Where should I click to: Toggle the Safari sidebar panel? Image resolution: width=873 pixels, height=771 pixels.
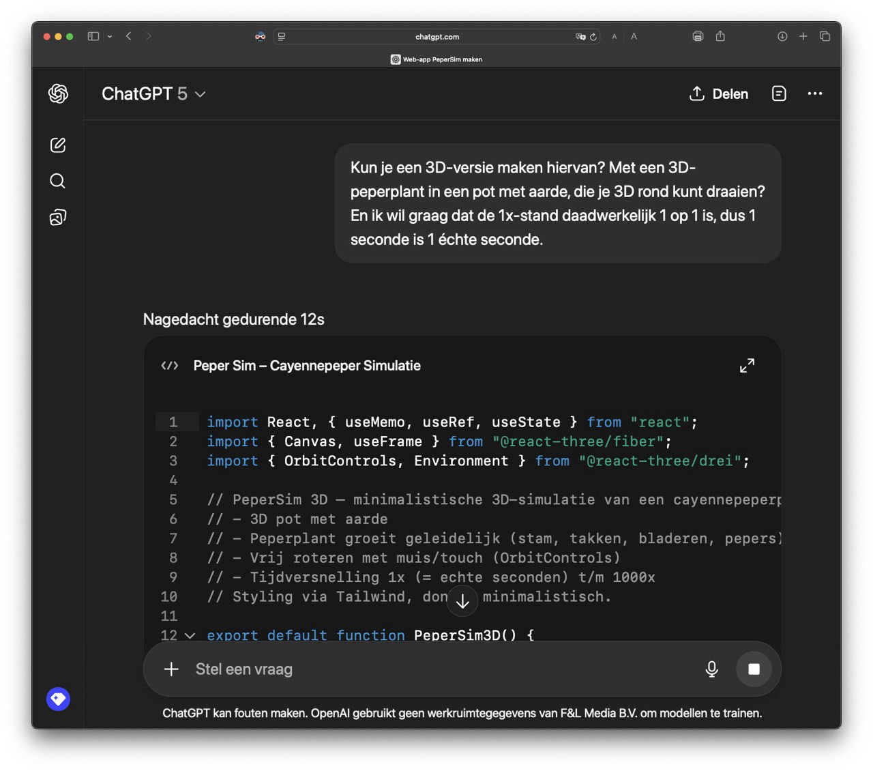tap(93, 36)
